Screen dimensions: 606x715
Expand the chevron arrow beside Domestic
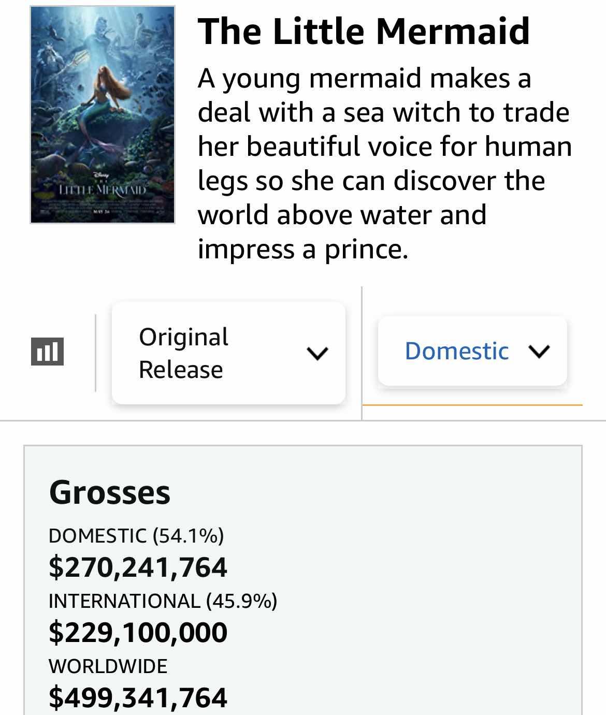click(539, 352)
